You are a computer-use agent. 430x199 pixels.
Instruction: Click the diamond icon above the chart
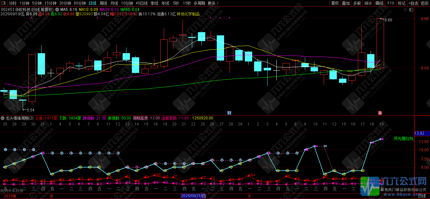(x=405, y=10)
